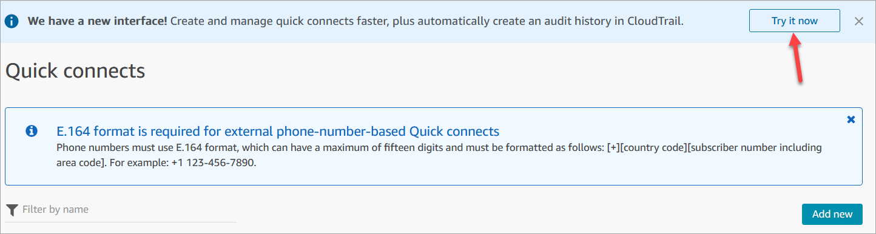The height and width of the screenshot is (234, 876).
Task: Click bold "We have a new interface!" text
Action: 97,21
